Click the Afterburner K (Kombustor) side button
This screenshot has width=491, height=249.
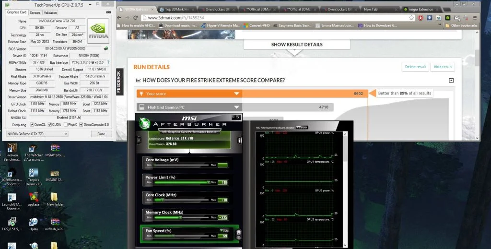coord(139,140)
